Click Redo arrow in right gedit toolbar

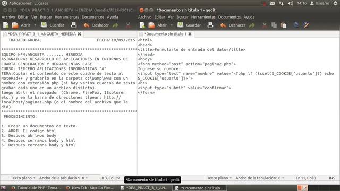(x=252, y=25)
